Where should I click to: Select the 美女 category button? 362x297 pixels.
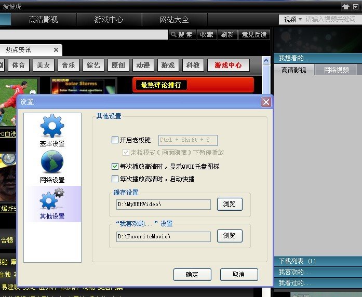pos(44,65)
